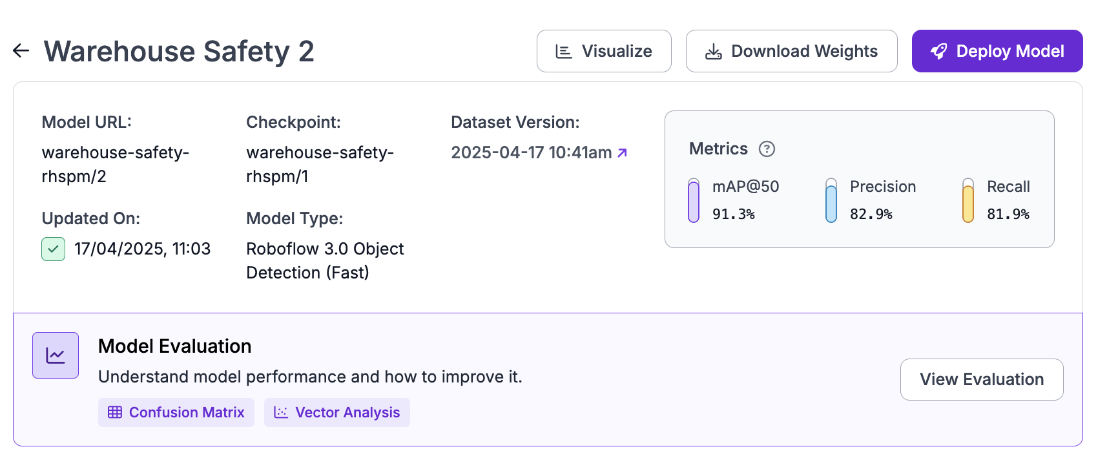Open the Confusion Matrix tag
The height and width of the screenshot is (460, 1107).
click(x=176, y=412)
